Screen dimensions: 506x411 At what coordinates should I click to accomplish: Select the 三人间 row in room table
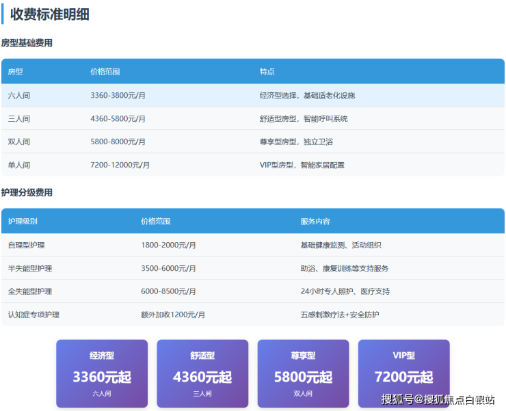(x=252, y=119)
